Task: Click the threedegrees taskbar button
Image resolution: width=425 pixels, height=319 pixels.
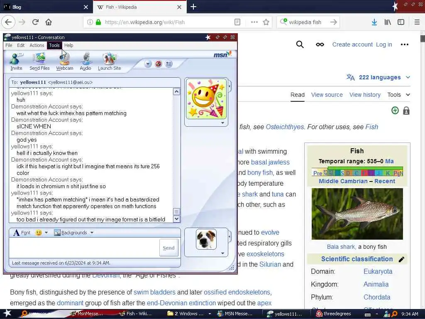Action: point(334,314)
